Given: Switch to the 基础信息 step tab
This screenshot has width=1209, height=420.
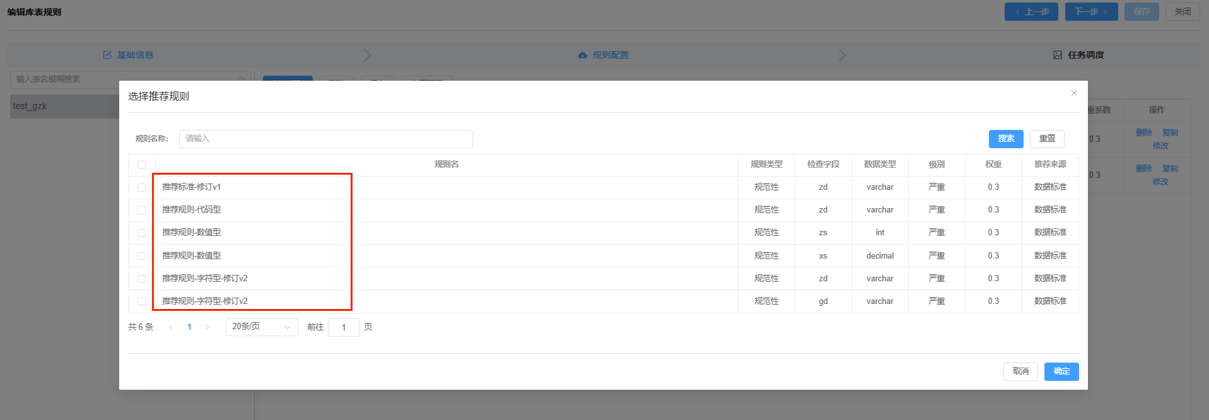Looking at the screenshot, I should coord(135,55).
